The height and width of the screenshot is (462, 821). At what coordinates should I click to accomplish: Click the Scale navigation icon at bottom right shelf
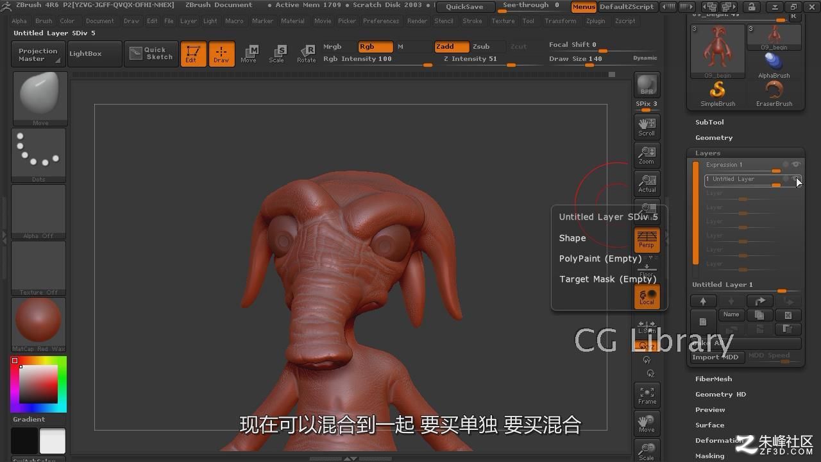647,451
